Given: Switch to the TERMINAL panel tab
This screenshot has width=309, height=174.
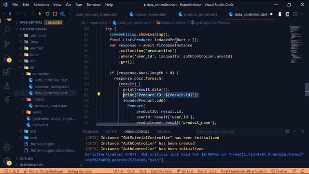Looking at the screenshot, I should [x=163, y=131].
